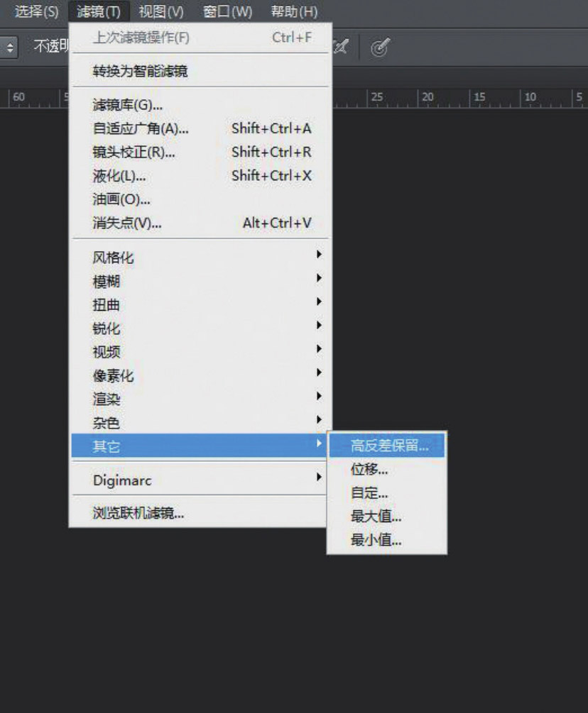The height and width of the screenshot is (713, 588).
Task: Select 自定... custom filter
Action: (387, 493)
